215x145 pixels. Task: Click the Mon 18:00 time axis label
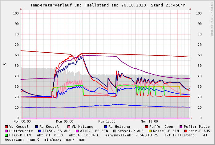click(x=149, y=121)
